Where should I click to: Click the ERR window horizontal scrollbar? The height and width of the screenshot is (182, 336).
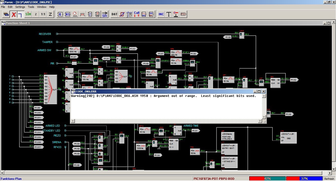point(167,121)
